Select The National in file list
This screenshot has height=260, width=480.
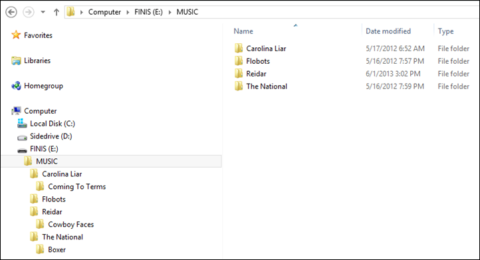(267, 86)
